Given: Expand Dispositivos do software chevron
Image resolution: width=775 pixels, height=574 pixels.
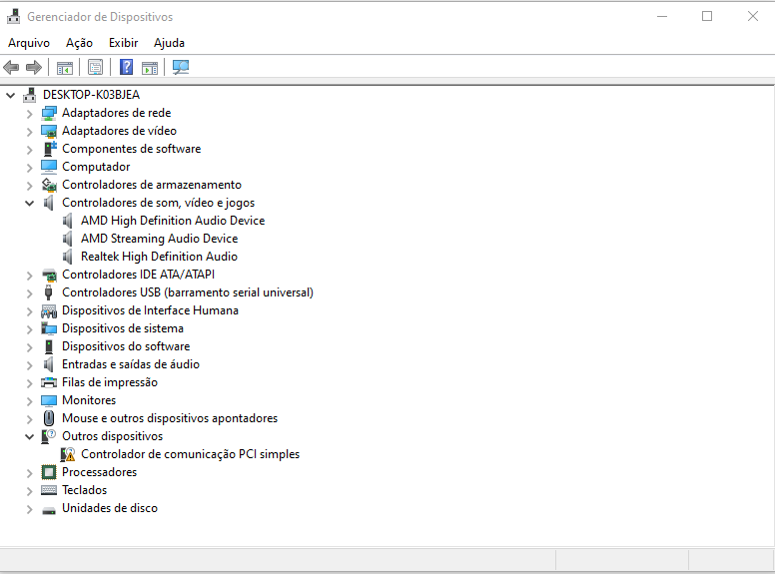Looking at the screenshot, I should click(30, 347).
